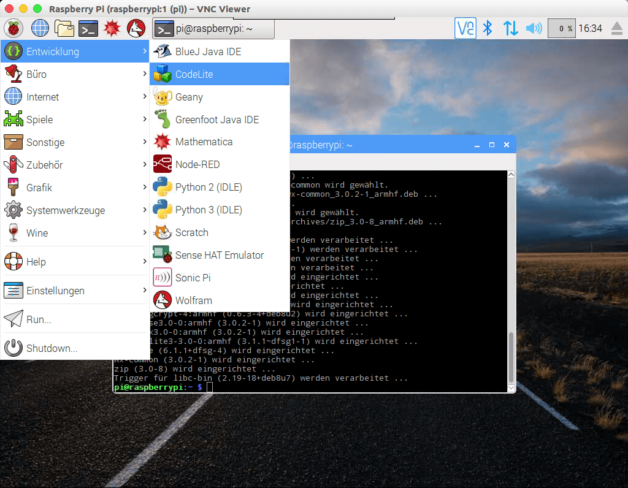
Task: Click the Raspberry Pi menu icon
Action: point(13,28)
